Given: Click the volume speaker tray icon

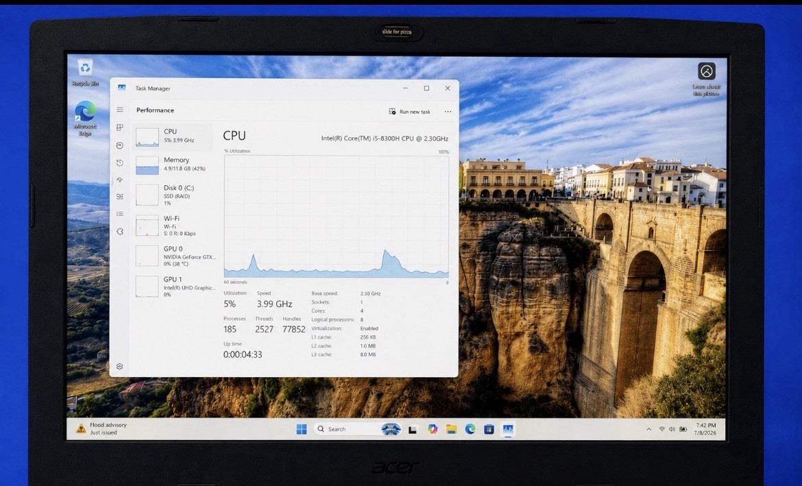Looking at the screenshot, I should pos(672,428).
